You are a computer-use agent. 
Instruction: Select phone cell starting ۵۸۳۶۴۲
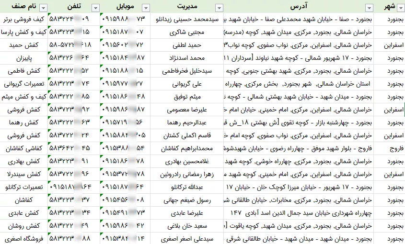[x=74, y=148]
